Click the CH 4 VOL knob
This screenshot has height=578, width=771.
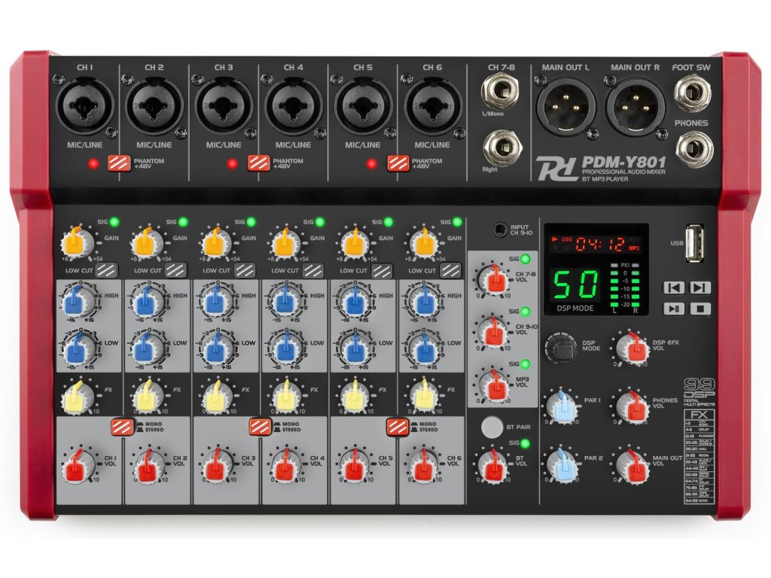tap(284, 465)
